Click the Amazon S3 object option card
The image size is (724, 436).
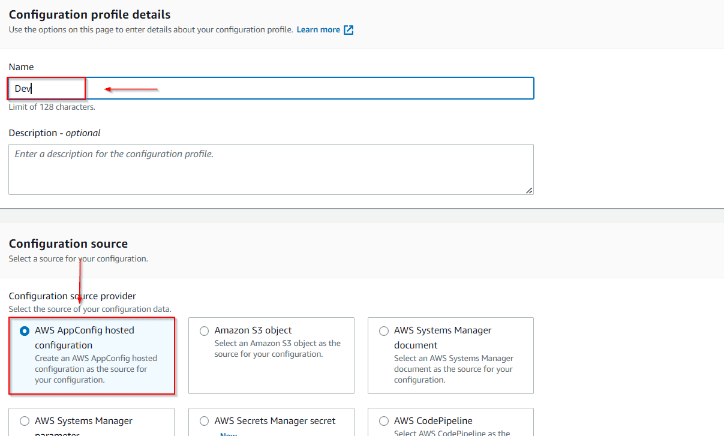click(x=271, y=356)
